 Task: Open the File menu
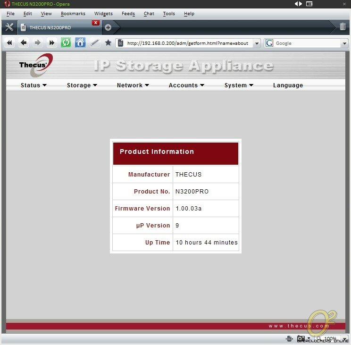(x=10, y=14)
